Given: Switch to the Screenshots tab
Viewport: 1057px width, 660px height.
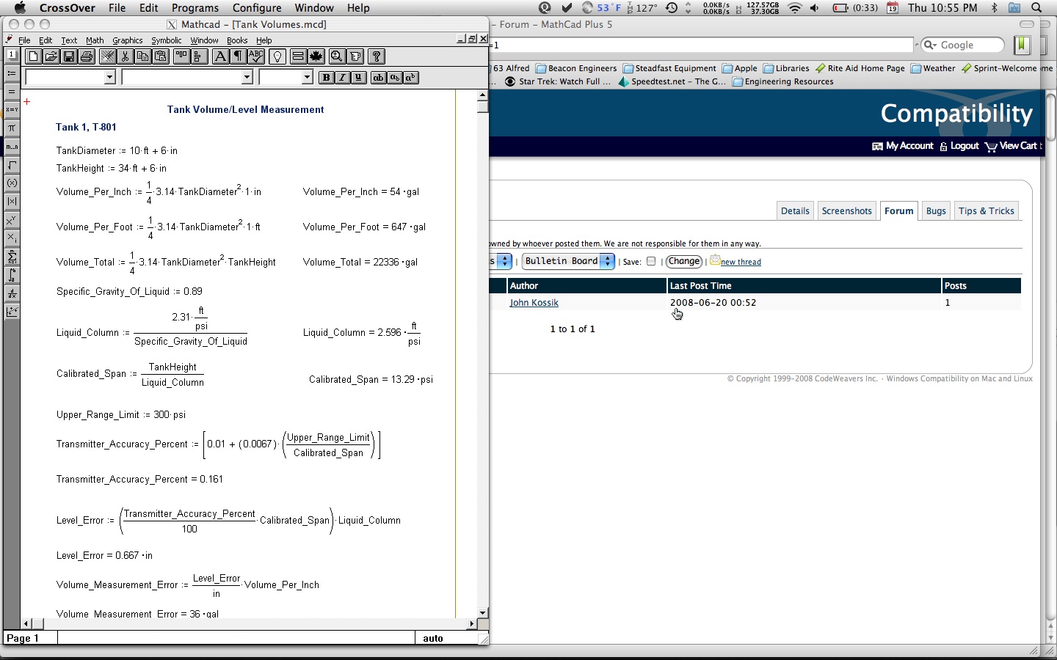Looking at the screenshot, I should point(846,210).
